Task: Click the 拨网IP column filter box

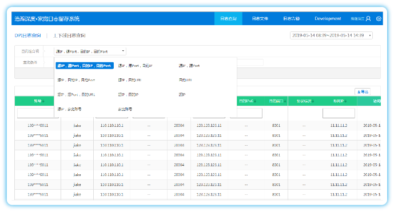Action: tap(339, 113)
